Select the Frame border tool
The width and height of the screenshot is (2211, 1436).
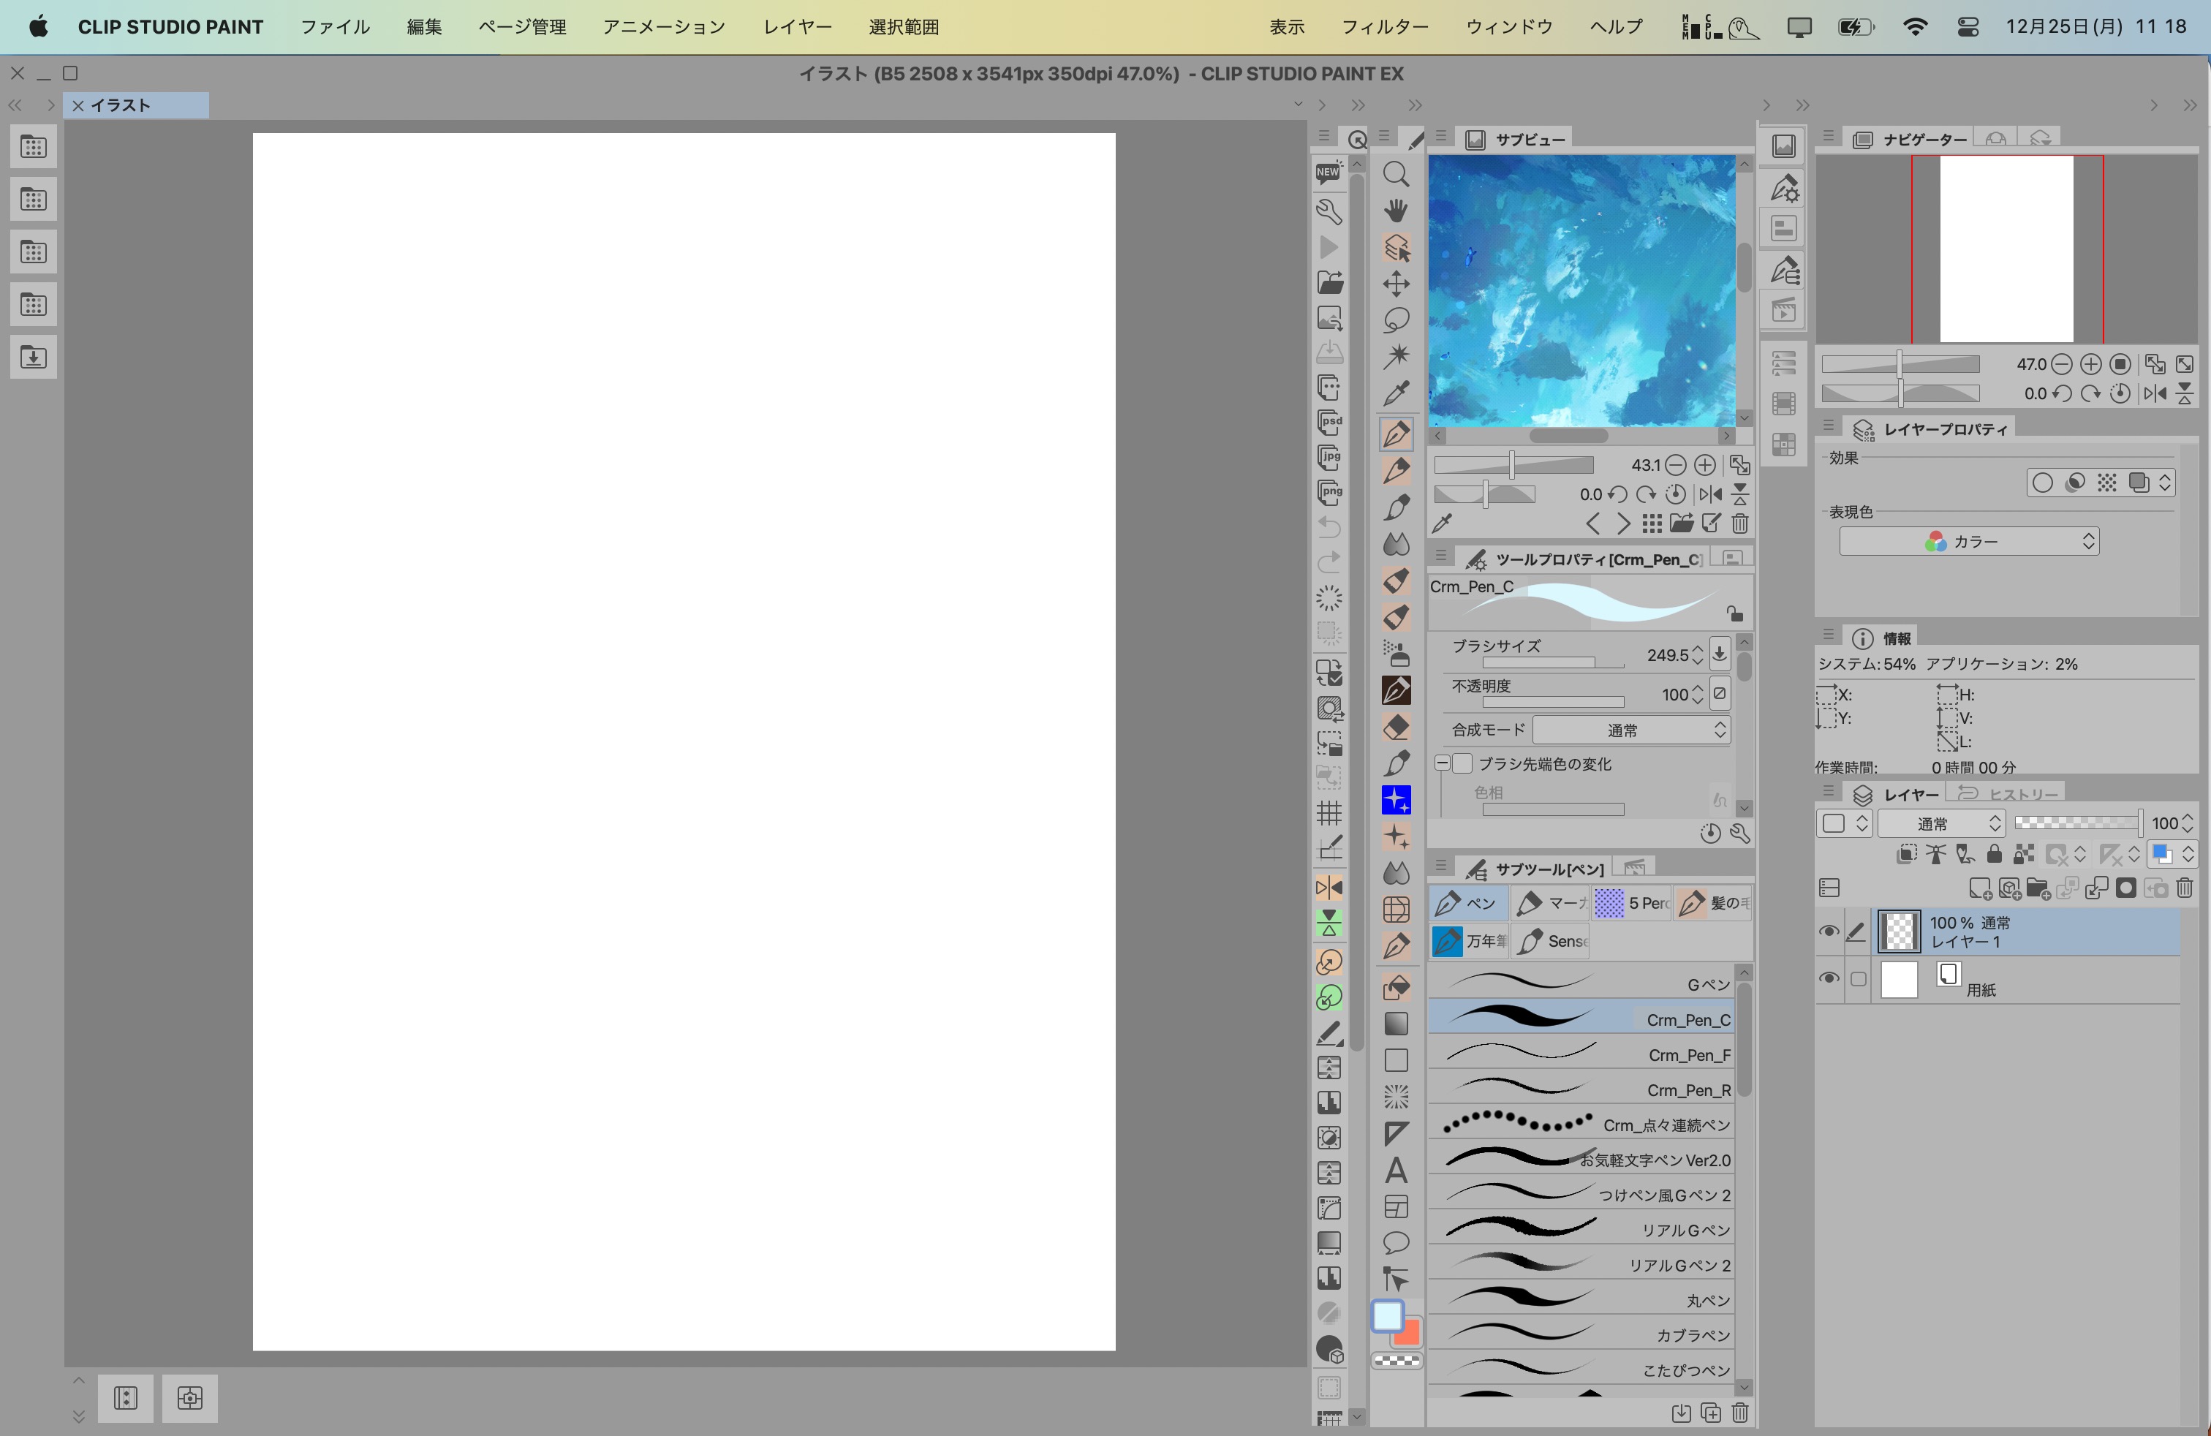(1395, 1206)
